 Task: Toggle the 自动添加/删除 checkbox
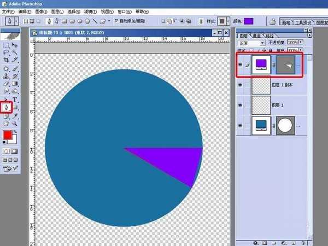click(x=116, y=21)
